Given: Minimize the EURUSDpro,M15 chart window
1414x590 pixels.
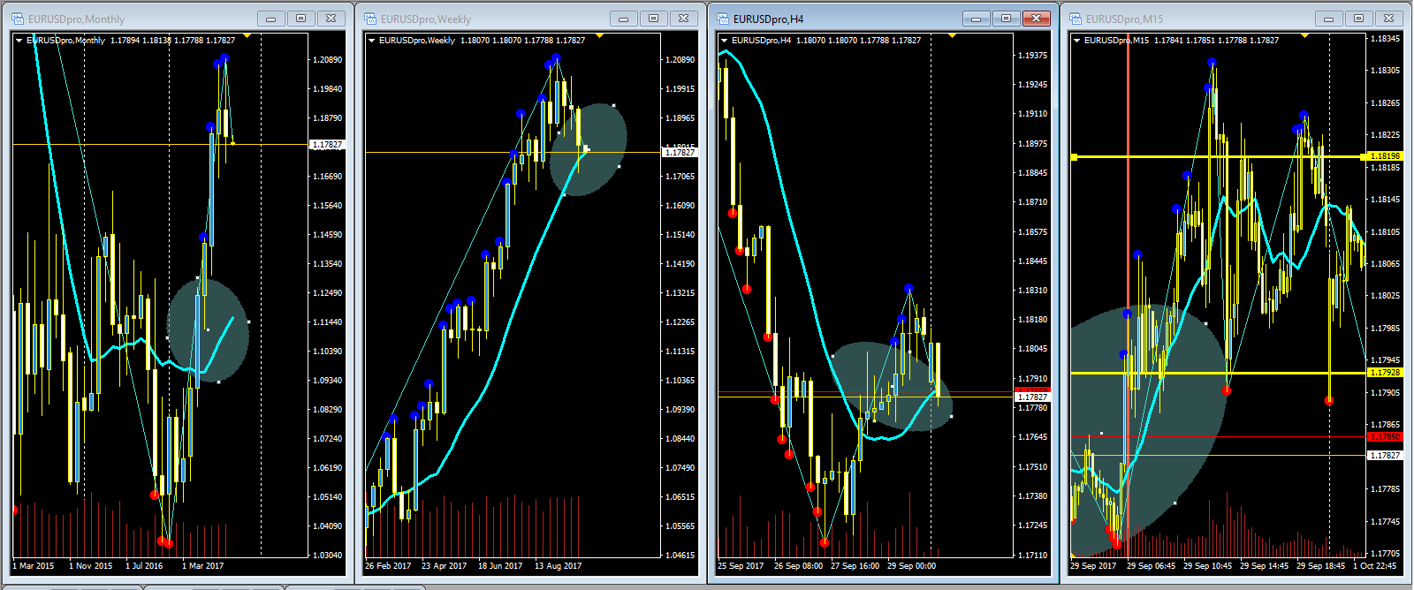Looking at the screenshot, I should click(1328, 19).
